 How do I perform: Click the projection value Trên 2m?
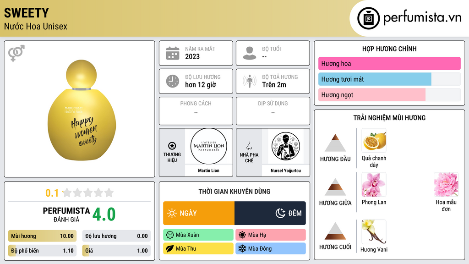click(274, 85)
